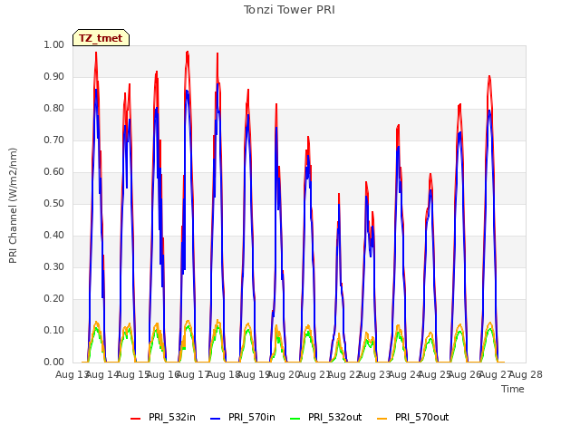Click the chart title Tonzi Tower PRI
The image size is (580, 435).
pyautogui.click(x=289, y=10)
